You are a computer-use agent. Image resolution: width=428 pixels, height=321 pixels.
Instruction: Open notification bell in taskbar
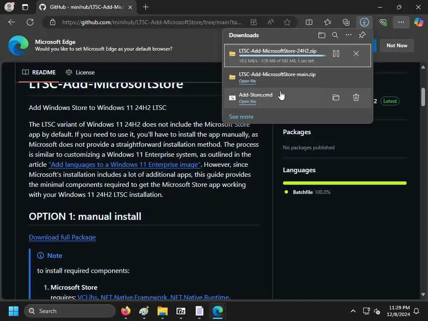coord(417,311)
